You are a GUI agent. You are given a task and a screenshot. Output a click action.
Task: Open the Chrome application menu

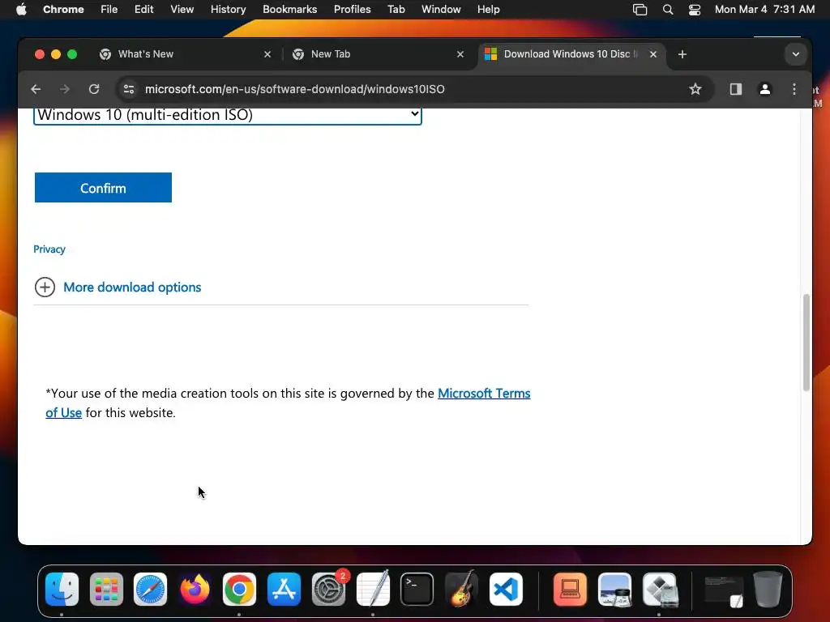63,10
